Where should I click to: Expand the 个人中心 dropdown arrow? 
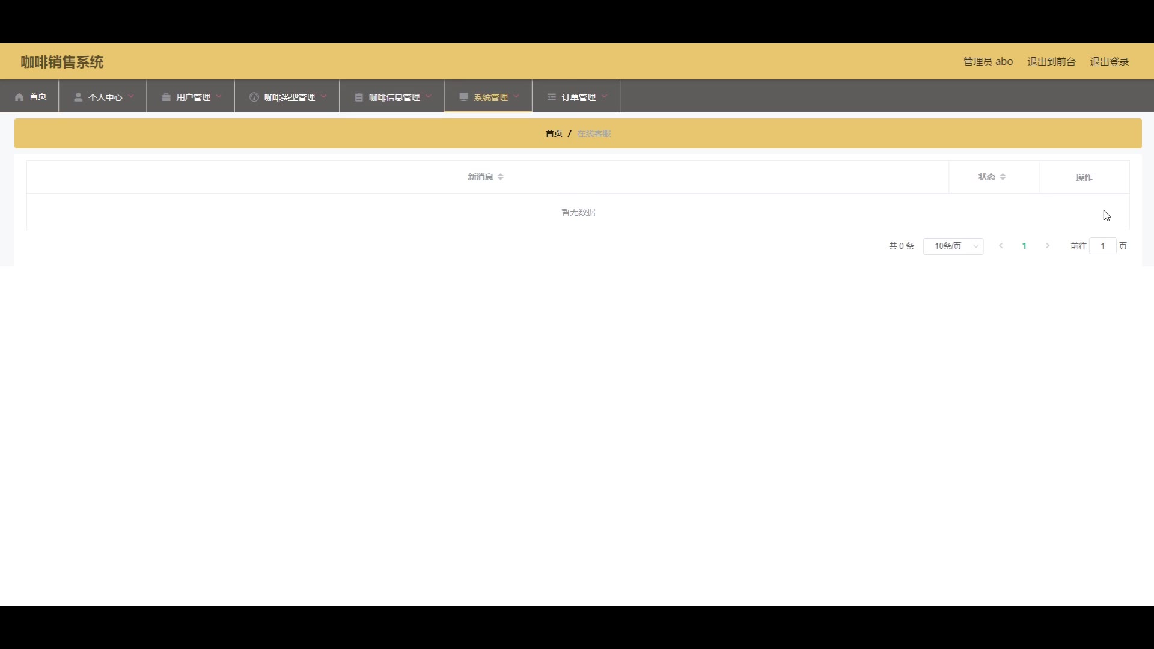pyautogui.click(x=131, y=96)
